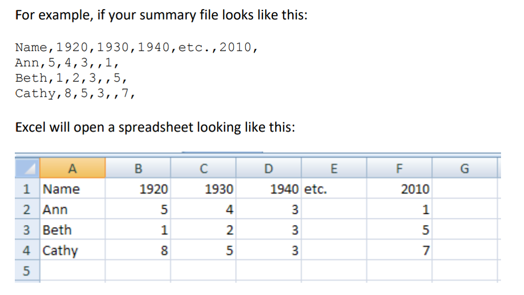524x295 pixels.
Task: Select column C header
Action: pyautogui.click(x=204, y=168)
